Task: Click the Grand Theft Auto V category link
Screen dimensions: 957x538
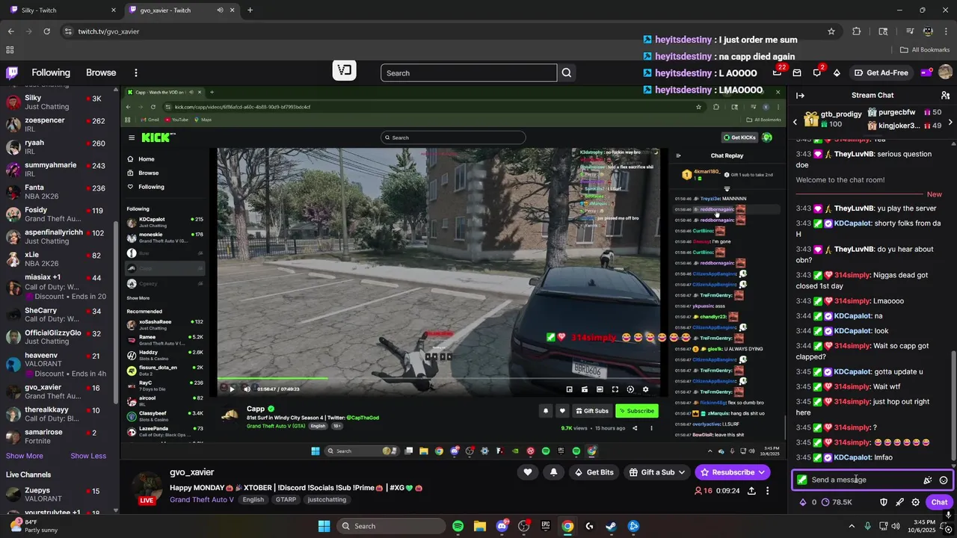Action: point(202,499)
